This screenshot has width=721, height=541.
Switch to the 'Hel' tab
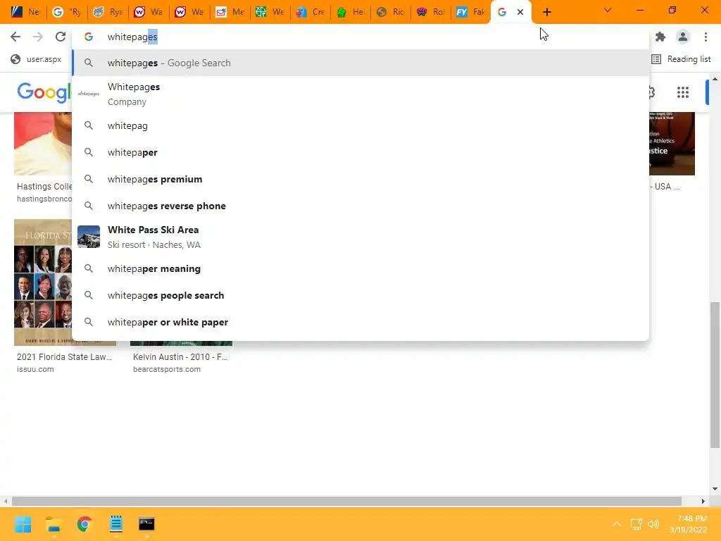pyautogui.click(x=351, y=12)
